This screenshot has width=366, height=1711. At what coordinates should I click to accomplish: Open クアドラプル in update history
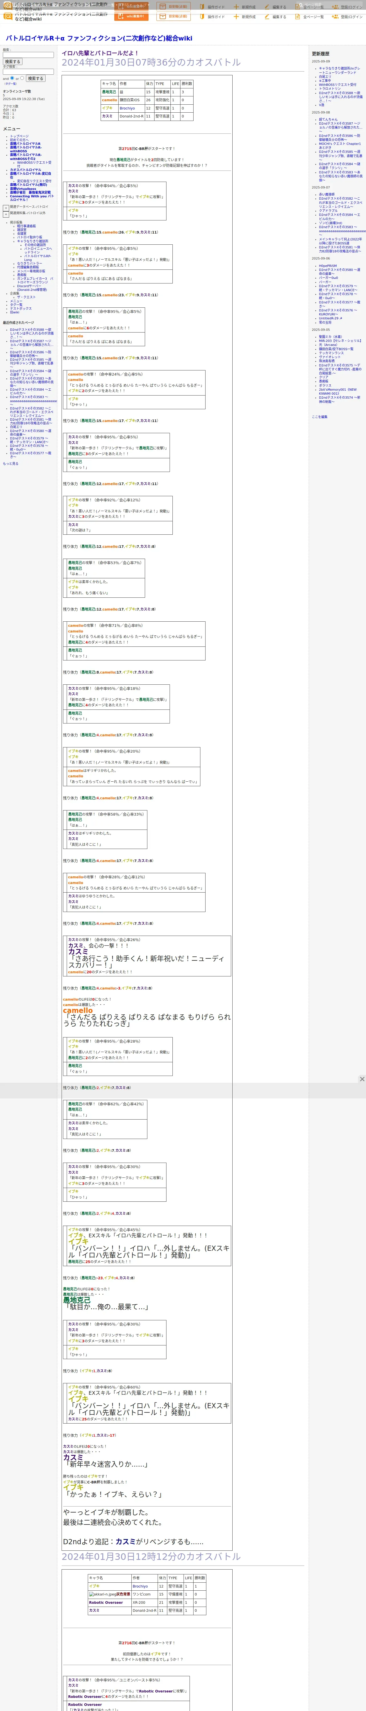(x=328, y=210)
